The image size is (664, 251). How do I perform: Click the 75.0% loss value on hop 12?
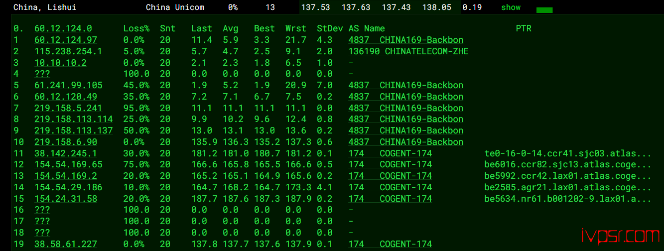pyautogui.click(x=136, y=164)
